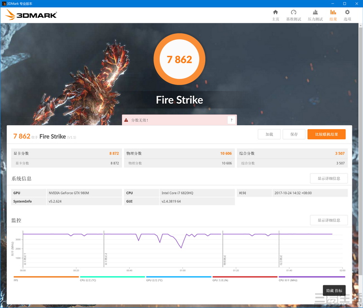Show details for 监控 monitoring section
Viewport: 363px width, 308px height.
[329, 220]
